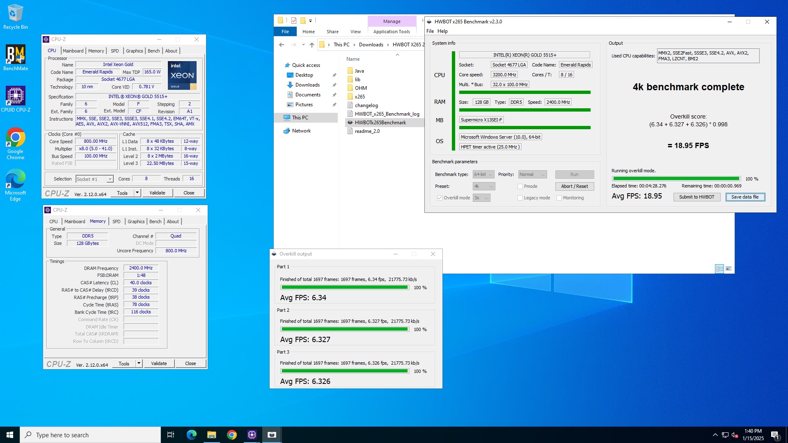Click Part 3 progress bar
Image resolution: width=788 pixels, height=443 pixels.
click(345, 371)
